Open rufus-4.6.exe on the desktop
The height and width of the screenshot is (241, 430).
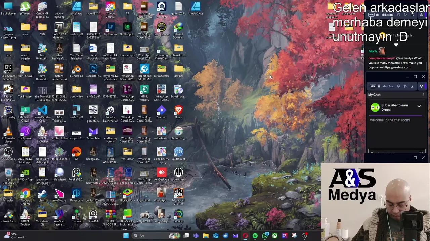click(x=8, y=216)
